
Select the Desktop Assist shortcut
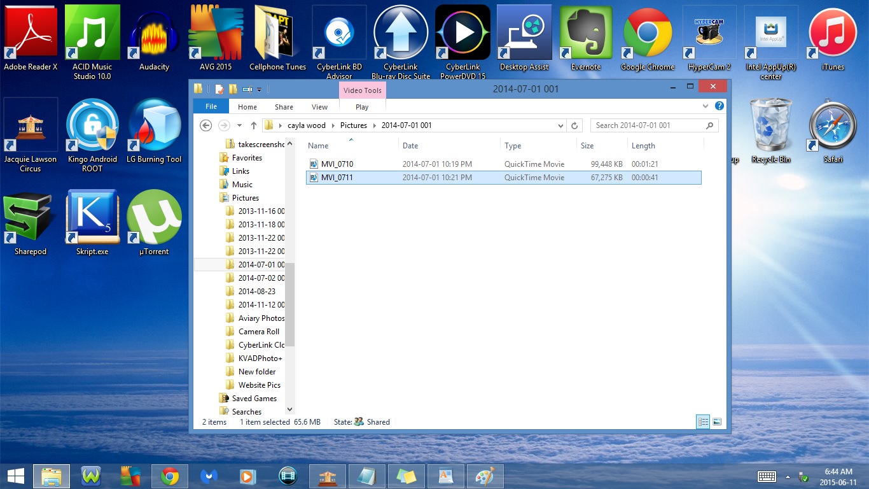click(x=524, y=38)
